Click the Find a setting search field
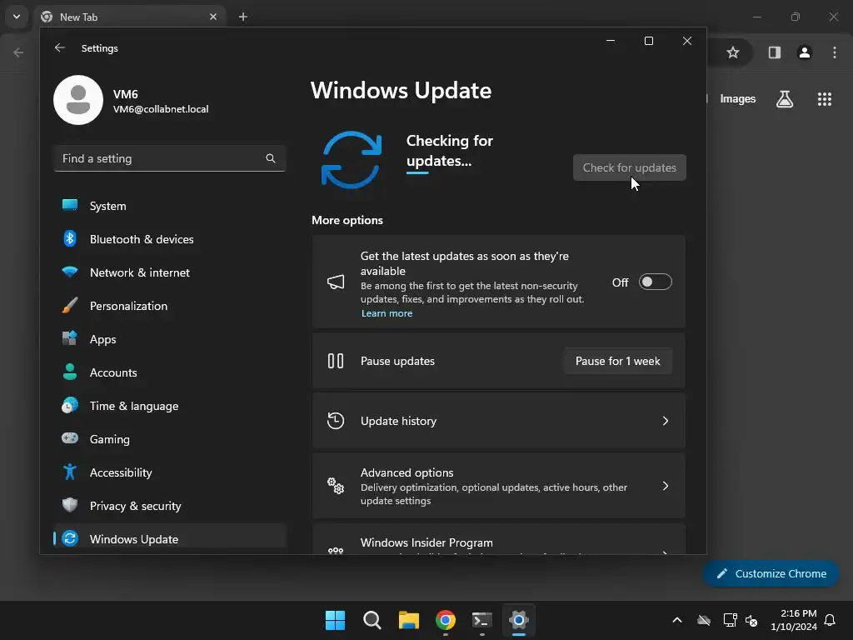 [170, 158]
